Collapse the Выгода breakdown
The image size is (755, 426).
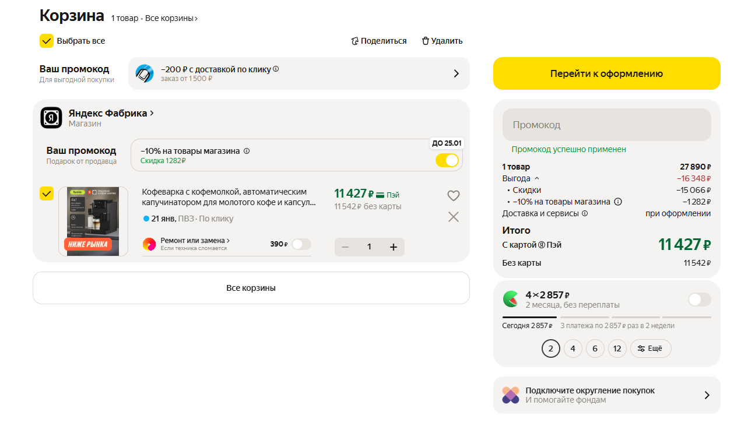pos(537,178)
